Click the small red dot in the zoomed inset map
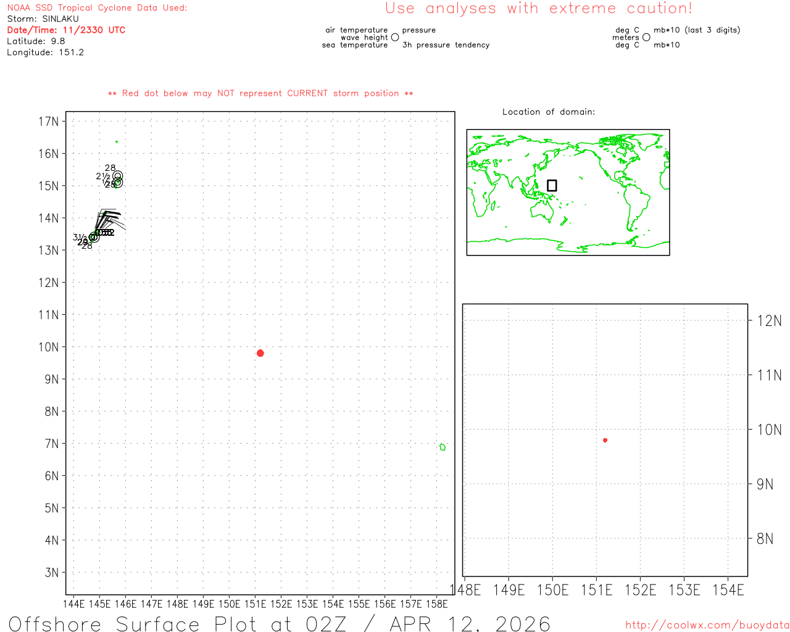This screenshot has height=632, width=790. (605, 440)
